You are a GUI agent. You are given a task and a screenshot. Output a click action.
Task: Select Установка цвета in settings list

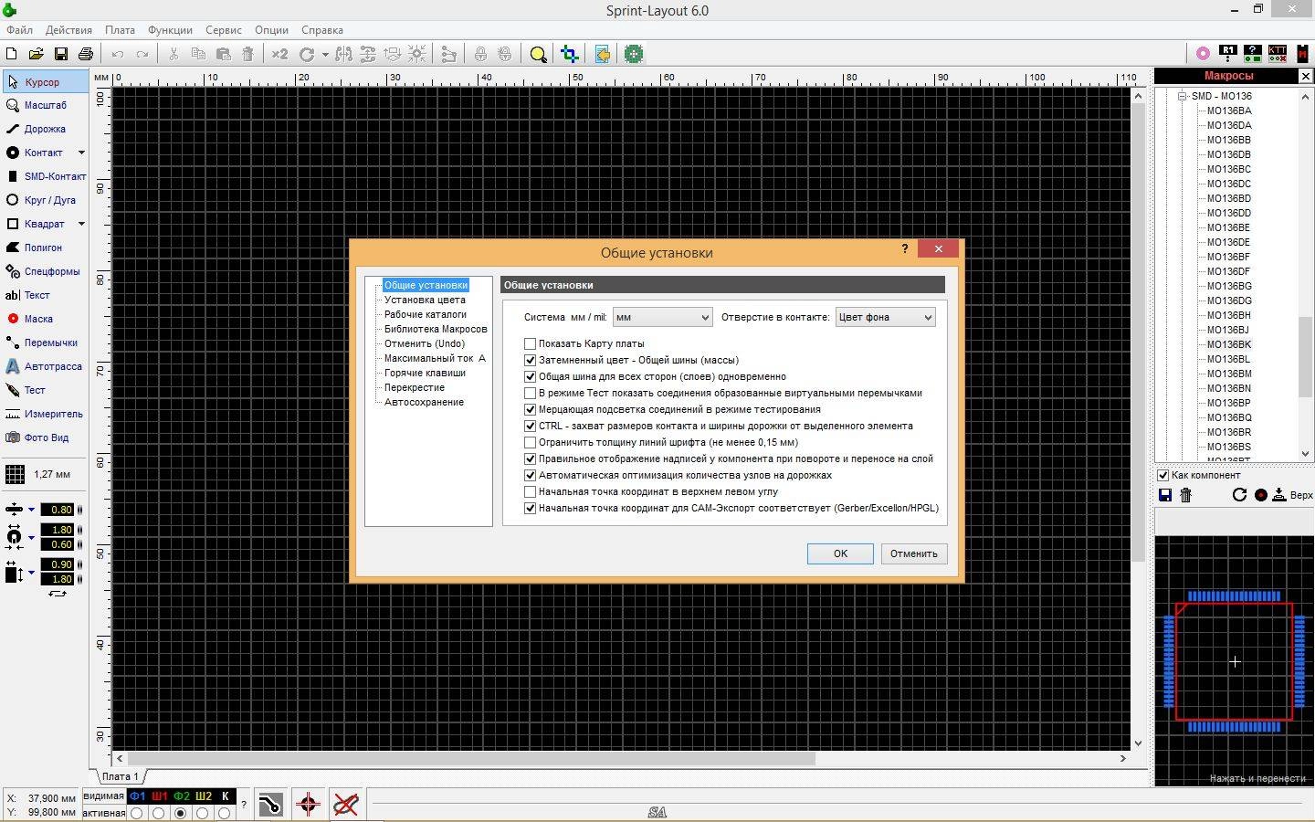coord(425,300)
